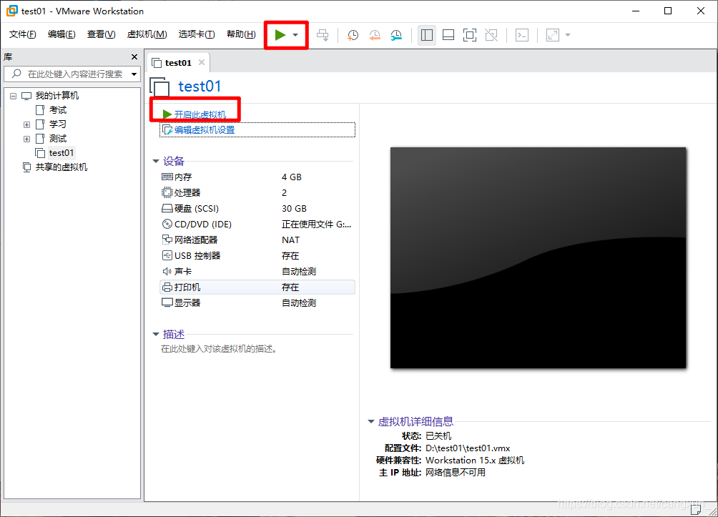Click the hard disk icon
The width and height of the screenshot is (718, 517).
coord(167,208)
